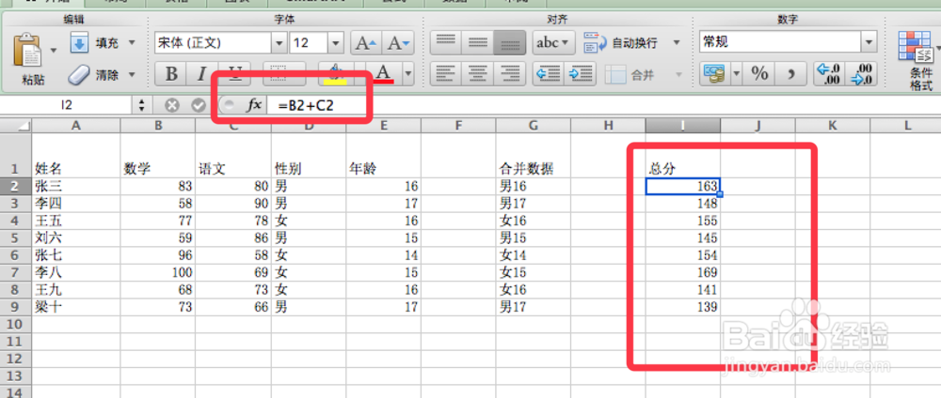Screen dimensions: 941x398
Task: Toggle bottom vertical alignment button
Action: (509, 43)
